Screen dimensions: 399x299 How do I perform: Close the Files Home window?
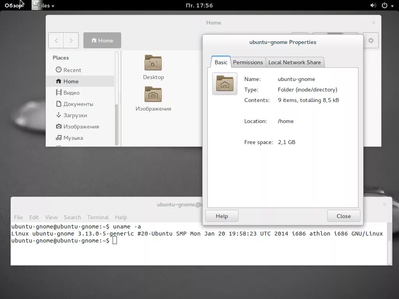tap(373, 23)
